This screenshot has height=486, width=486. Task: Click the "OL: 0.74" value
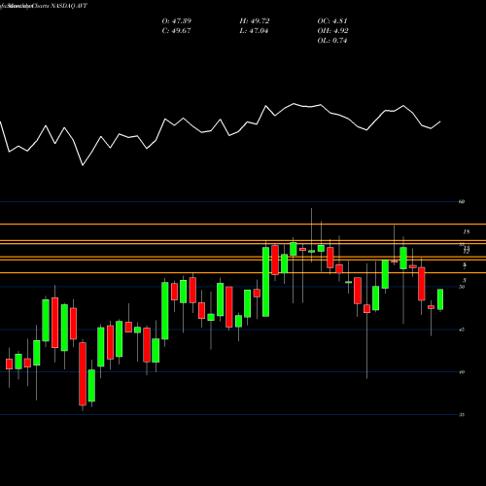(332, 41)
